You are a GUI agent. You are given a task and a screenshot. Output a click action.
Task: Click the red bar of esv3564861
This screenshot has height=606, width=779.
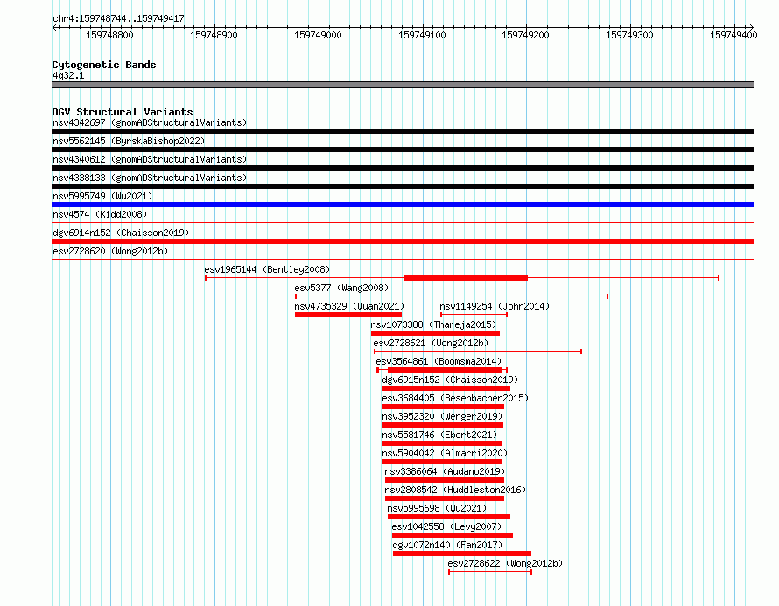(x=446, y=370)
